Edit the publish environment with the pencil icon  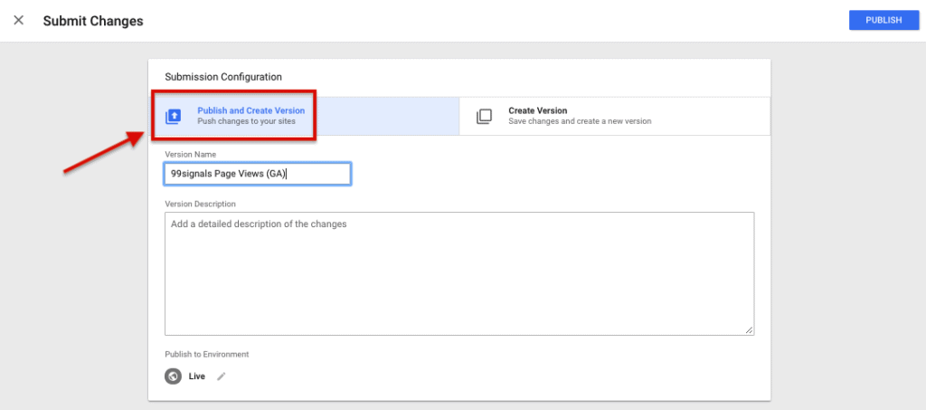coord(222,377)
